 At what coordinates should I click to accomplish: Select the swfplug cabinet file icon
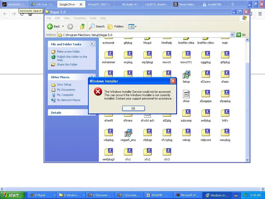pos(206,113)
